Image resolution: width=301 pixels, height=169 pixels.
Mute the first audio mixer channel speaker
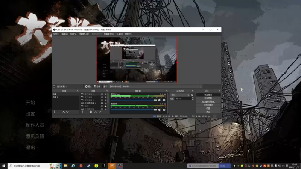coord(159,100)
